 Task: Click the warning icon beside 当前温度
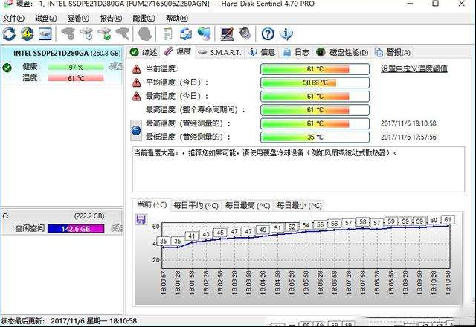(x=137, y=69)
